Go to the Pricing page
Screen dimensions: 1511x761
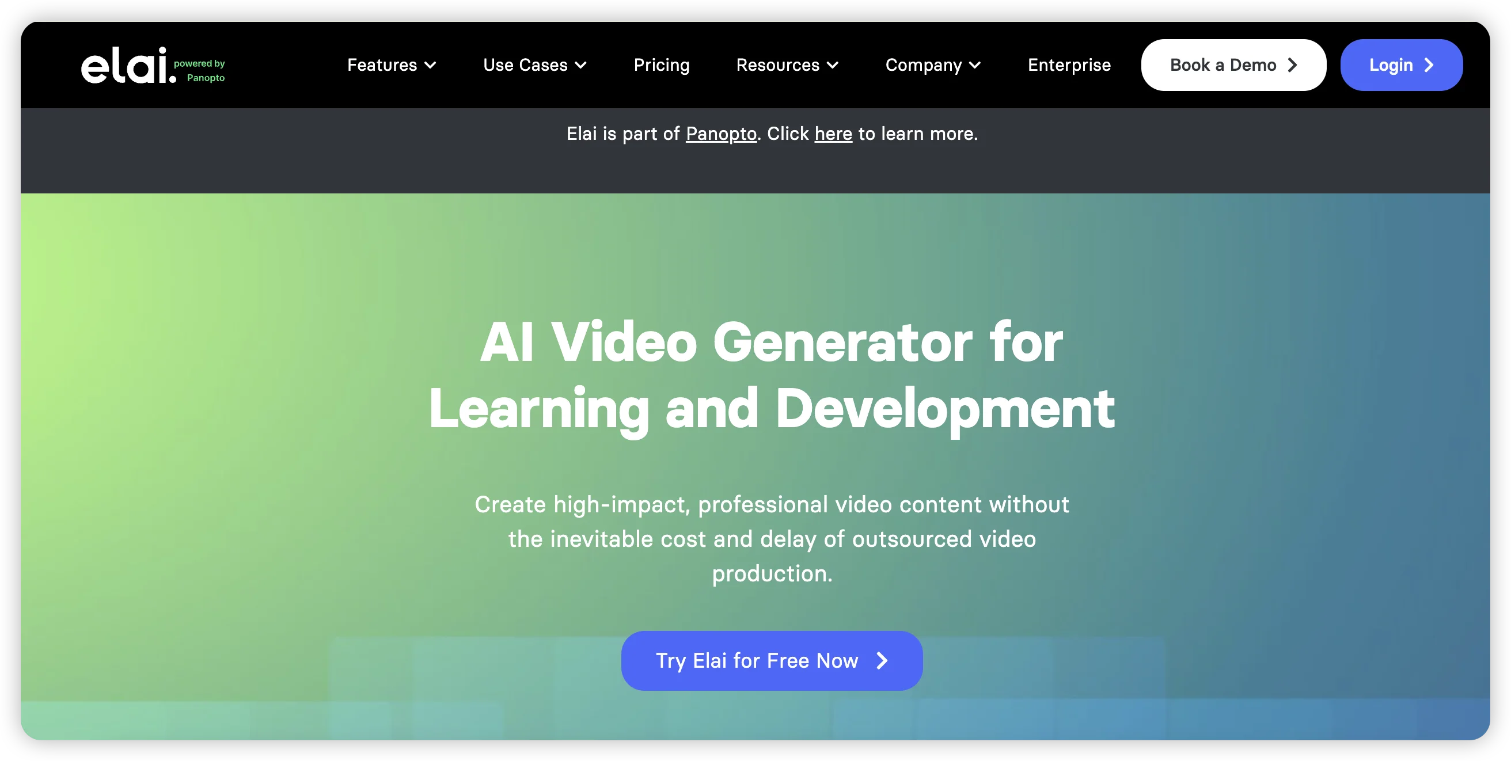coord(662,65)
